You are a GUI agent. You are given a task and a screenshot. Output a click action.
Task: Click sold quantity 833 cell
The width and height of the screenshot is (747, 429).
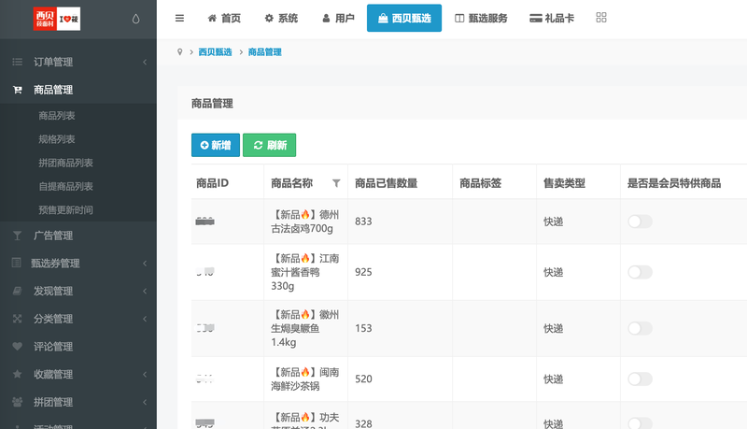(x=363, y=222)
